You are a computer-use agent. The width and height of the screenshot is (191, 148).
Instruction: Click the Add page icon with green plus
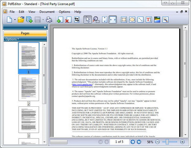[x=60, y=20]
